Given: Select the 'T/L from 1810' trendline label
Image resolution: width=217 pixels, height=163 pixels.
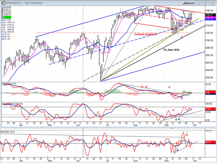Looking at the screenshot, I should [171, 50].
